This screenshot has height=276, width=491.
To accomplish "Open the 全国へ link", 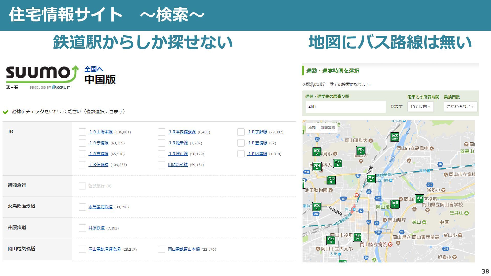I will click(x=94, y=69).
